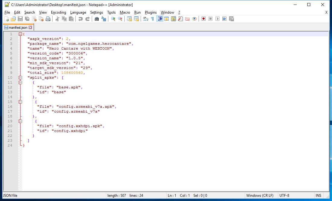Click the Copy toolbar icon
The height and width of the screenshot is (201, 332).
64,19
